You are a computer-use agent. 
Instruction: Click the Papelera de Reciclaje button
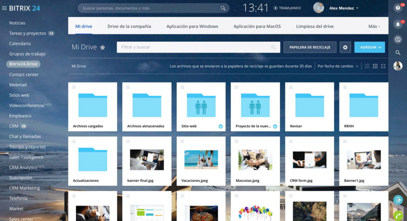pos(310,47)
